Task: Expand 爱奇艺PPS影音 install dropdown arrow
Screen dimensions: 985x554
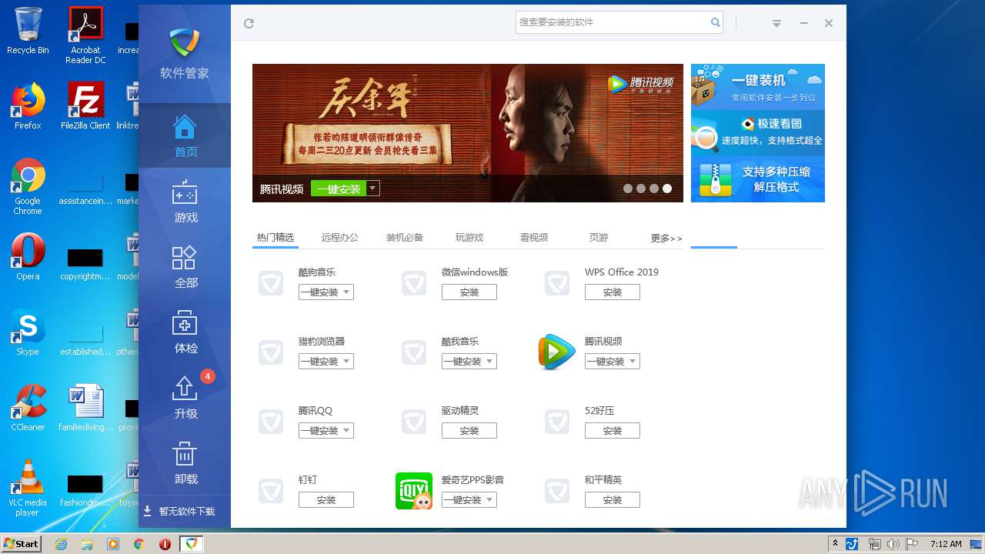Action: [490, 500]
